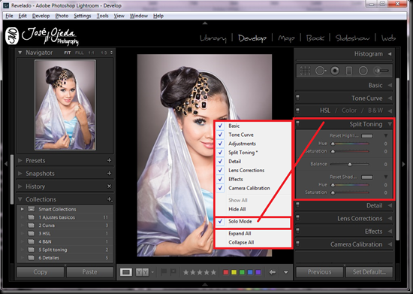Click the Navigator preview thumbnail
The height and width of the screenshot is (294, 413).
click(x=65, y=105)
